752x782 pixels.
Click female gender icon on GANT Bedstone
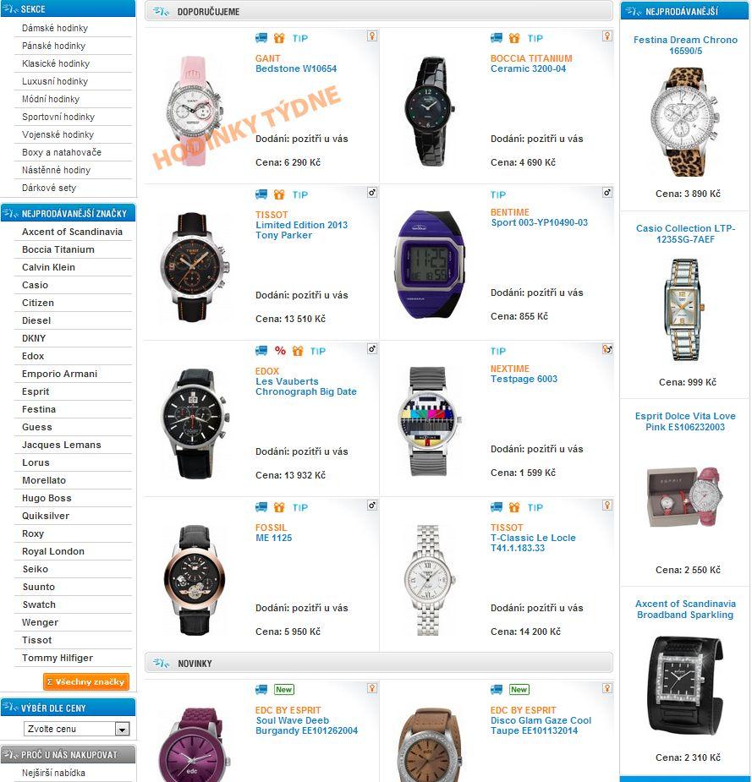[372, 36]
